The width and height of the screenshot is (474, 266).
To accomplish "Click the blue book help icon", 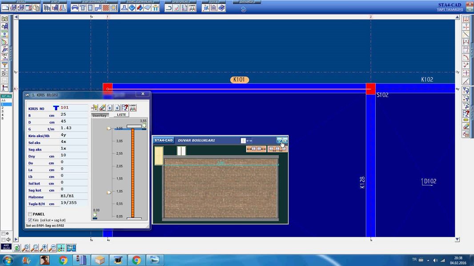I will 221,8.
